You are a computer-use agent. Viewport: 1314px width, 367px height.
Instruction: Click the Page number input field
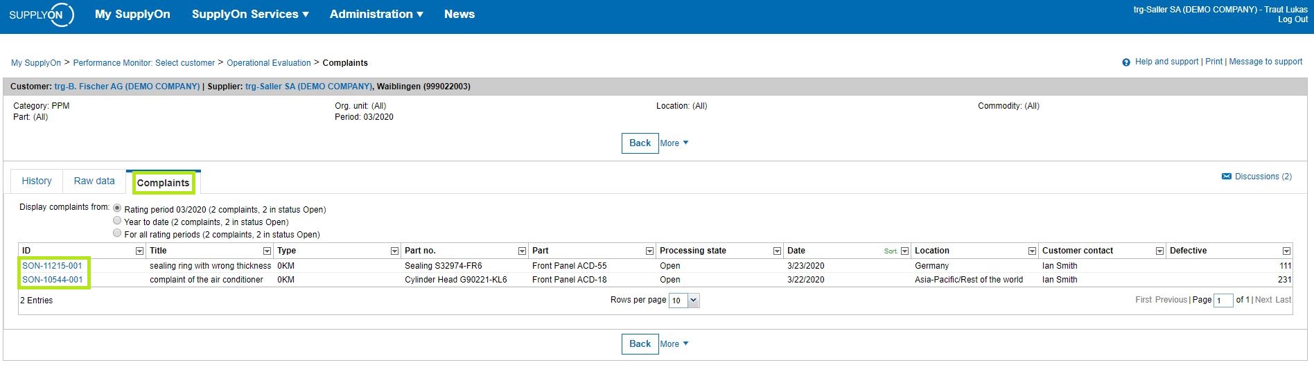coord(1223,301)
